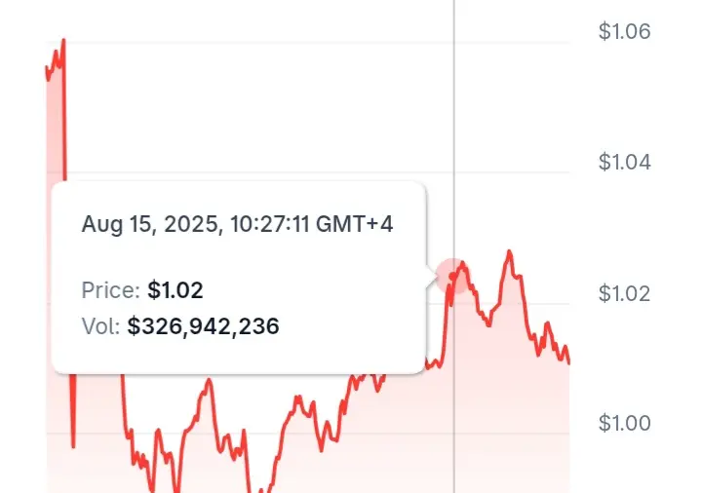This screenshot has height=493, width=702.
Task: Click the $1.02 price axis label
Action: pyautogui.click(x=624, y=293)
